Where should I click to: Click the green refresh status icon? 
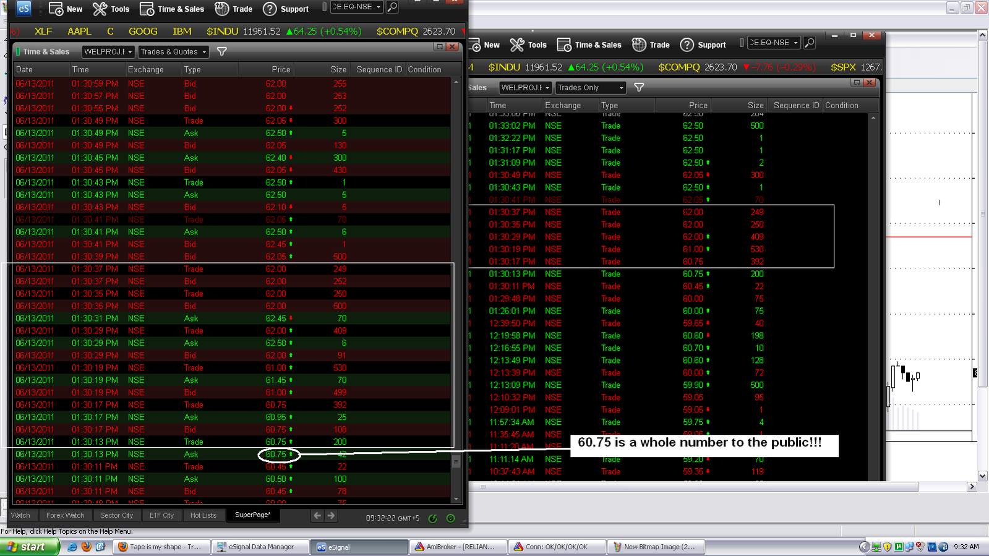pos(433,518)
